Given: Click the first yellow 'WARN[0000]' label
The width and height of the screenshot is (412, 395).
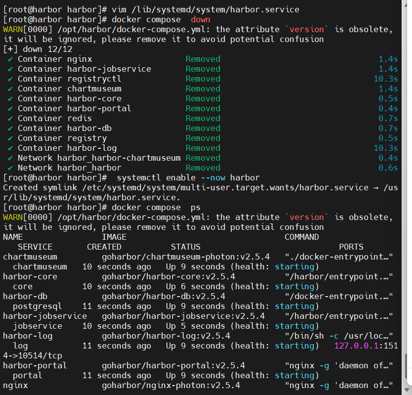Looking at the screenshot, I should pos(28,30).
